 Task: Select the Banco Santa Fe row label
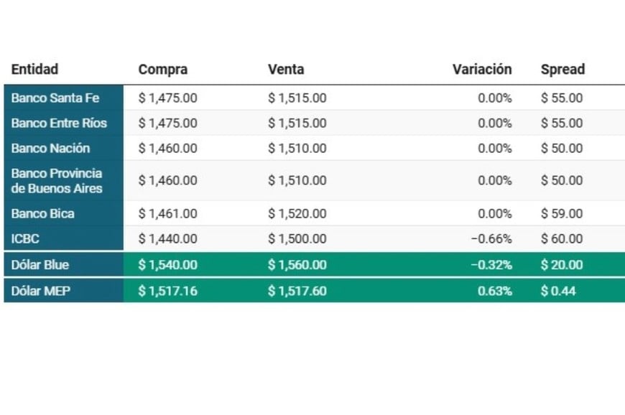[55, 98]
